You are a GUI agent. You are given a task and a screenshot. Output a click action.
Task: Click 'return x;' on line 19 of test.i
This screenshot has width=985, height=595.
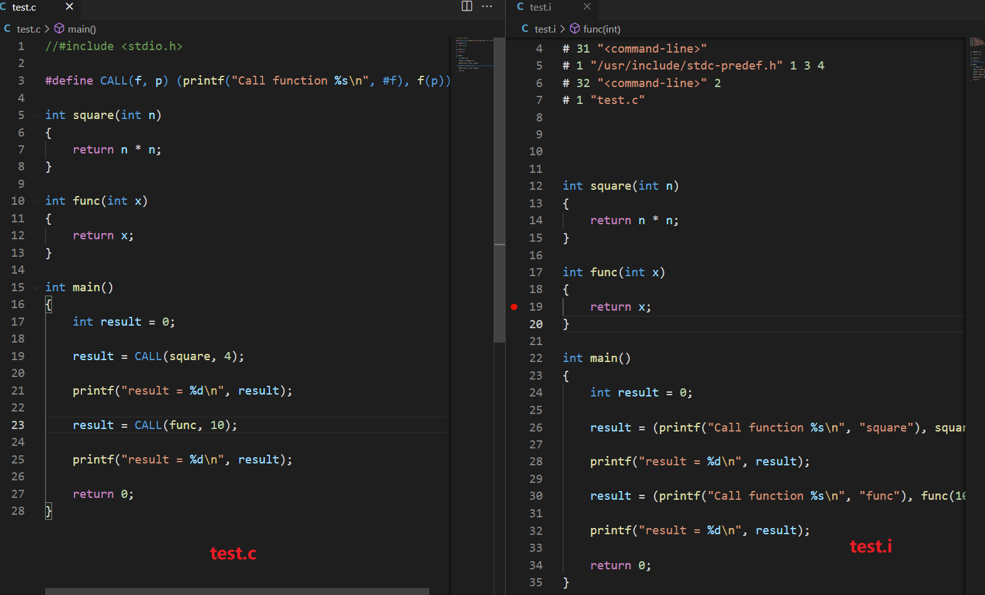[x=621, y=307]
